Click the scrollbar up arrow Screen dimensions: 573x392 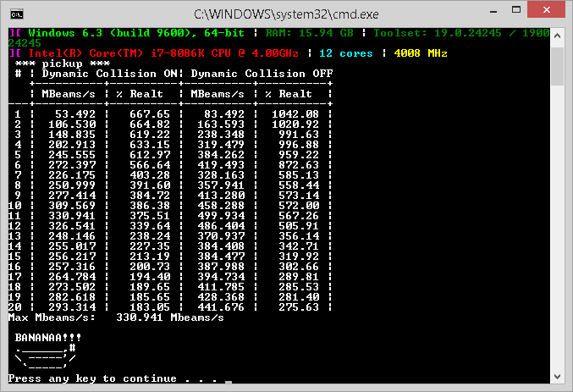[557, 36]
